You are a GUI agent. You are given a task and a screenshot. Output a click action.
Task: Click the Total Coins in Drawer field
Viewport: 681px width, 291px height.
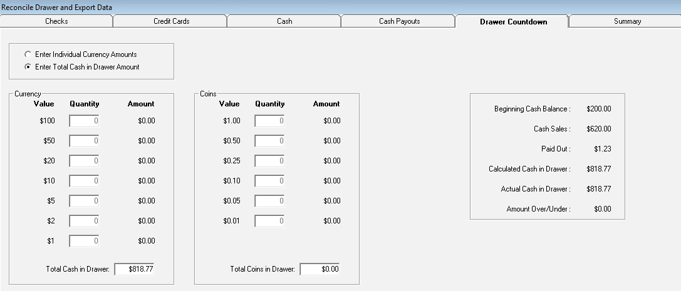pos(320,269)
